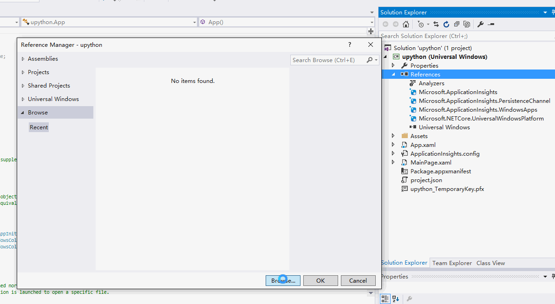The width and height of the screenshot is (555, 304).
Task: Open Pending Changes Filter clock icon
Action: click(x=420, y=24)
